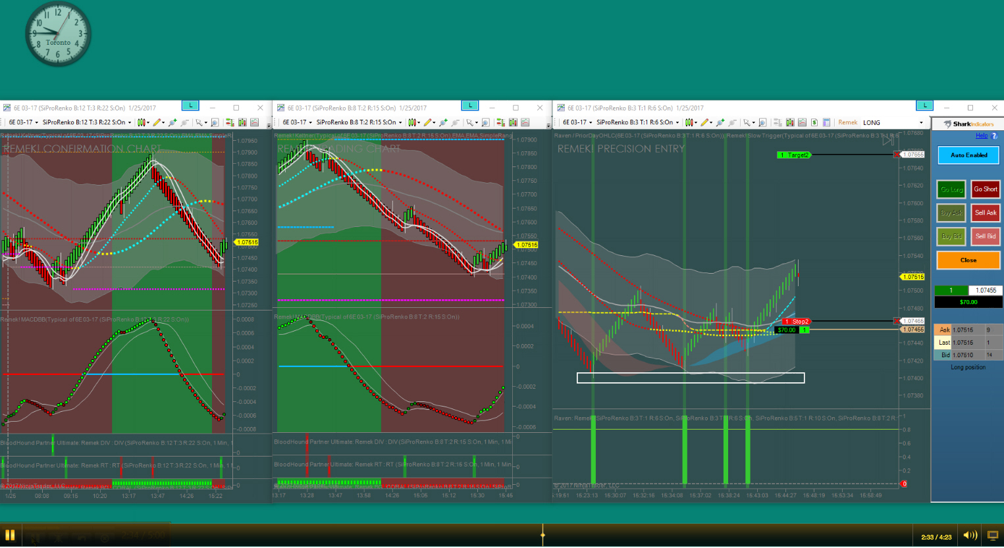Click the blue help question mark icon

[994, 136]
